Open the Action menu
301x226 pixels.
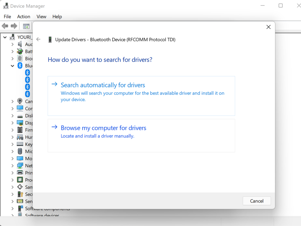click(x=23, y=17)
